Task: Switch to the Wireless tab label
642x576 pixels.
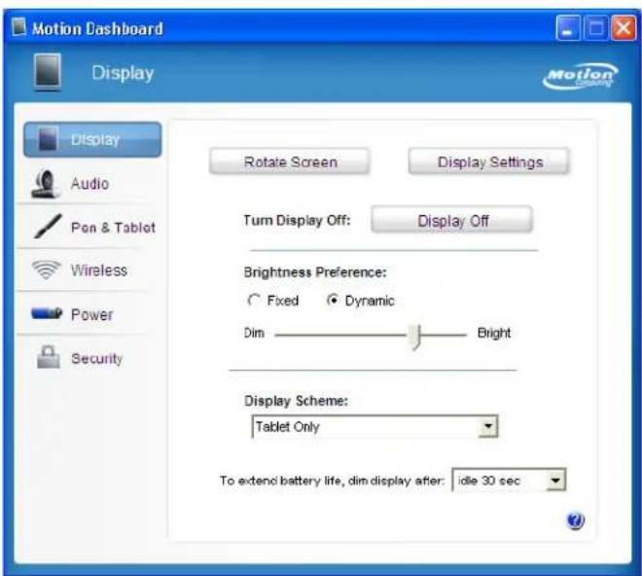Action: pos(99,270)
